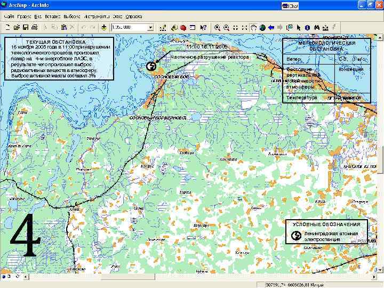
Task: Launch ArcCatalog from the toolbar icon
Action: coord(174,28)
